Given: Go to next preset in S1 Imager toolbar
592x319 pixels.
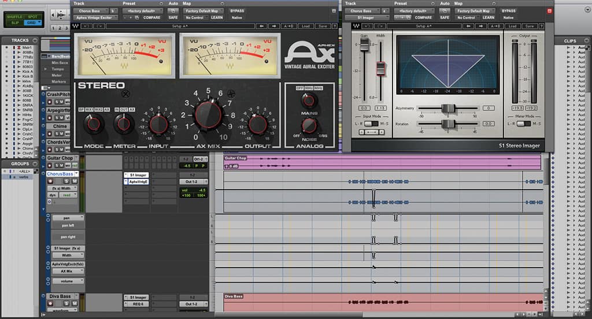Looking at the screenshot, I should (480, 26).
